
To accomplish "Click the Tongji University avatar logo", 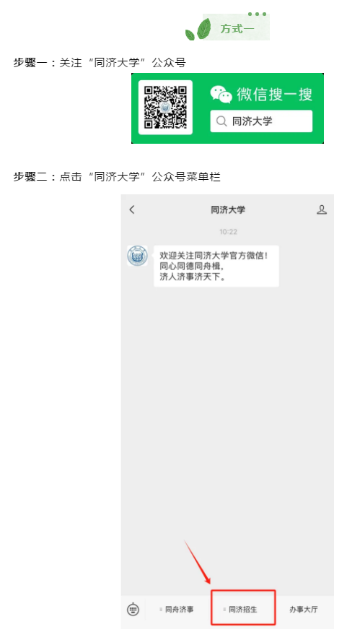I will [x=137, y=256].
